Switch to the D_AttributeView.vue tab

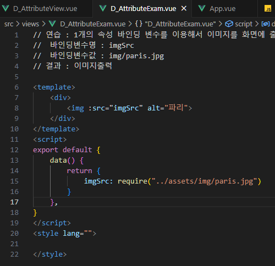click(x=45, y=9)
